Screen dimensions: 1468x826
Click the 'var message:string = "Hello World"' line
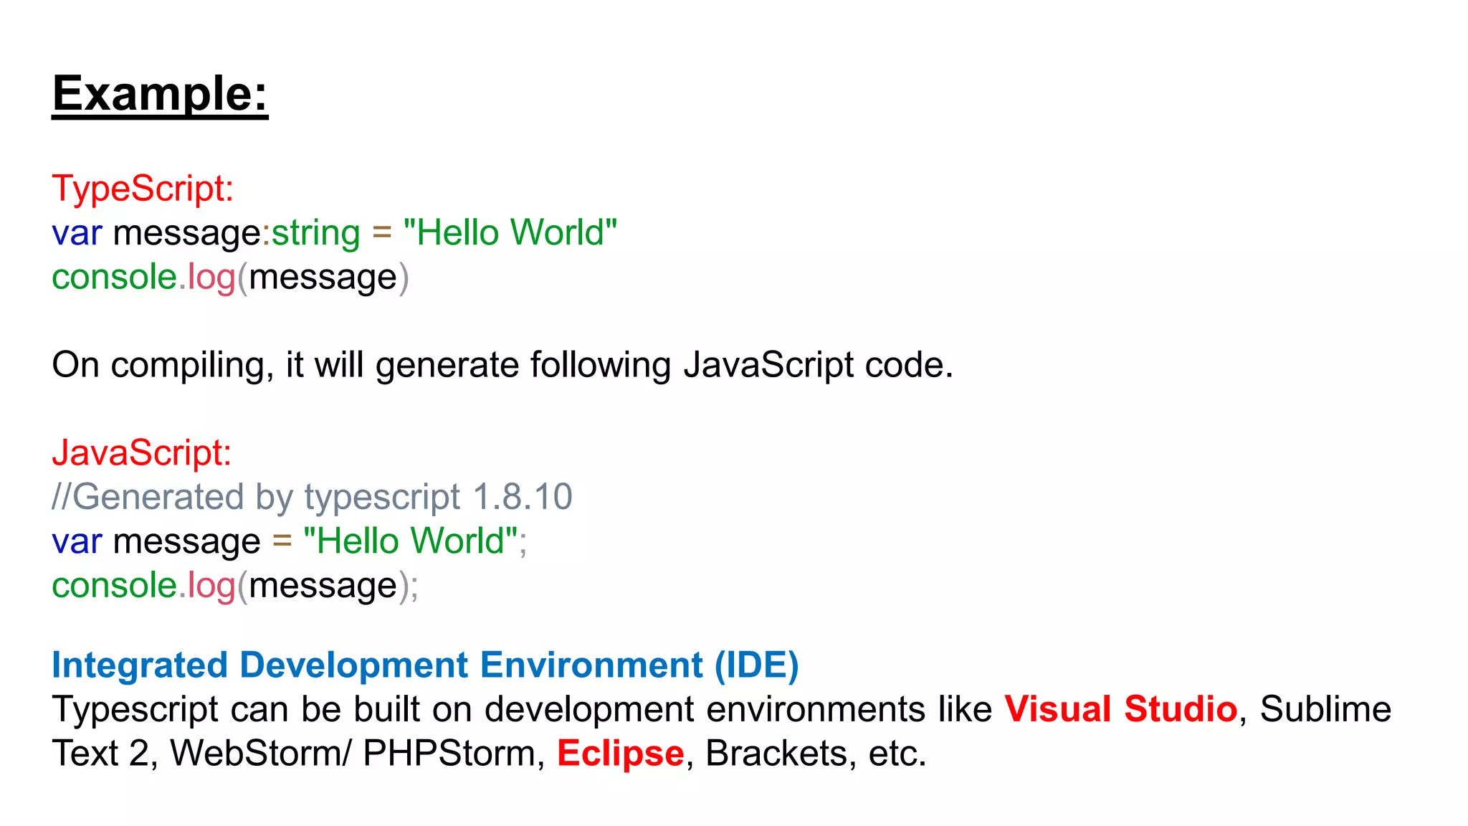[x=335, y=233]
